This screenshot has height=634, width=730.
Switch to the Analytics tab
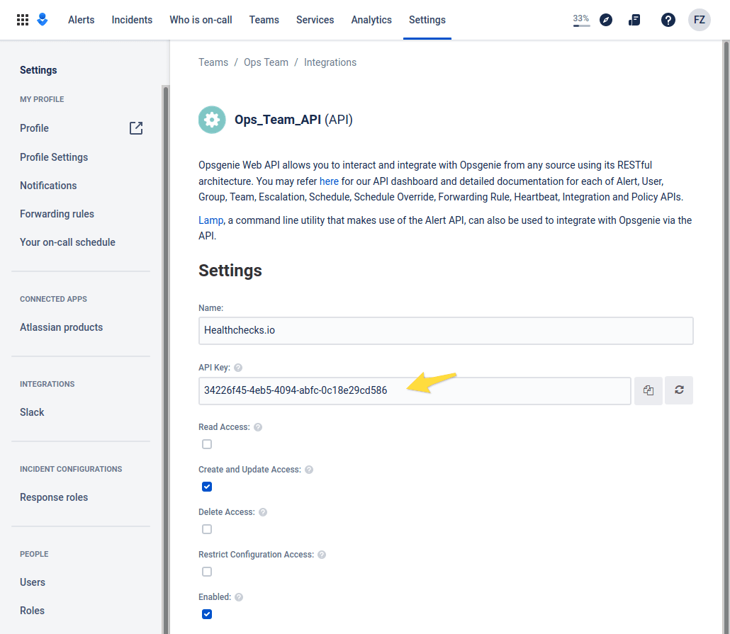click(x=371, y=20)
